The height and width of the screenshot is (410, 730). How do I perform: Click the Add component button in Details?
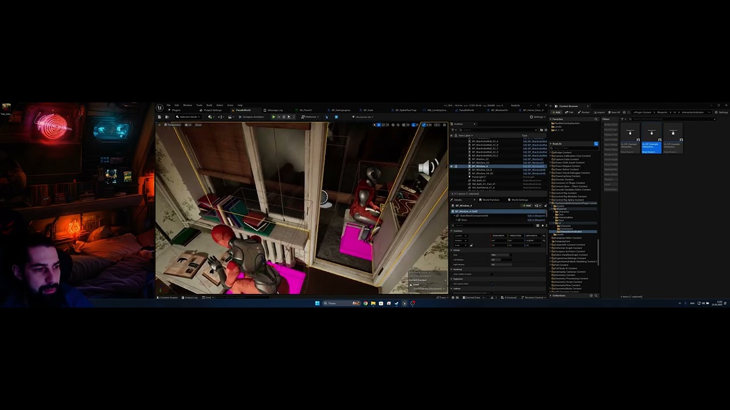point(527,206)
